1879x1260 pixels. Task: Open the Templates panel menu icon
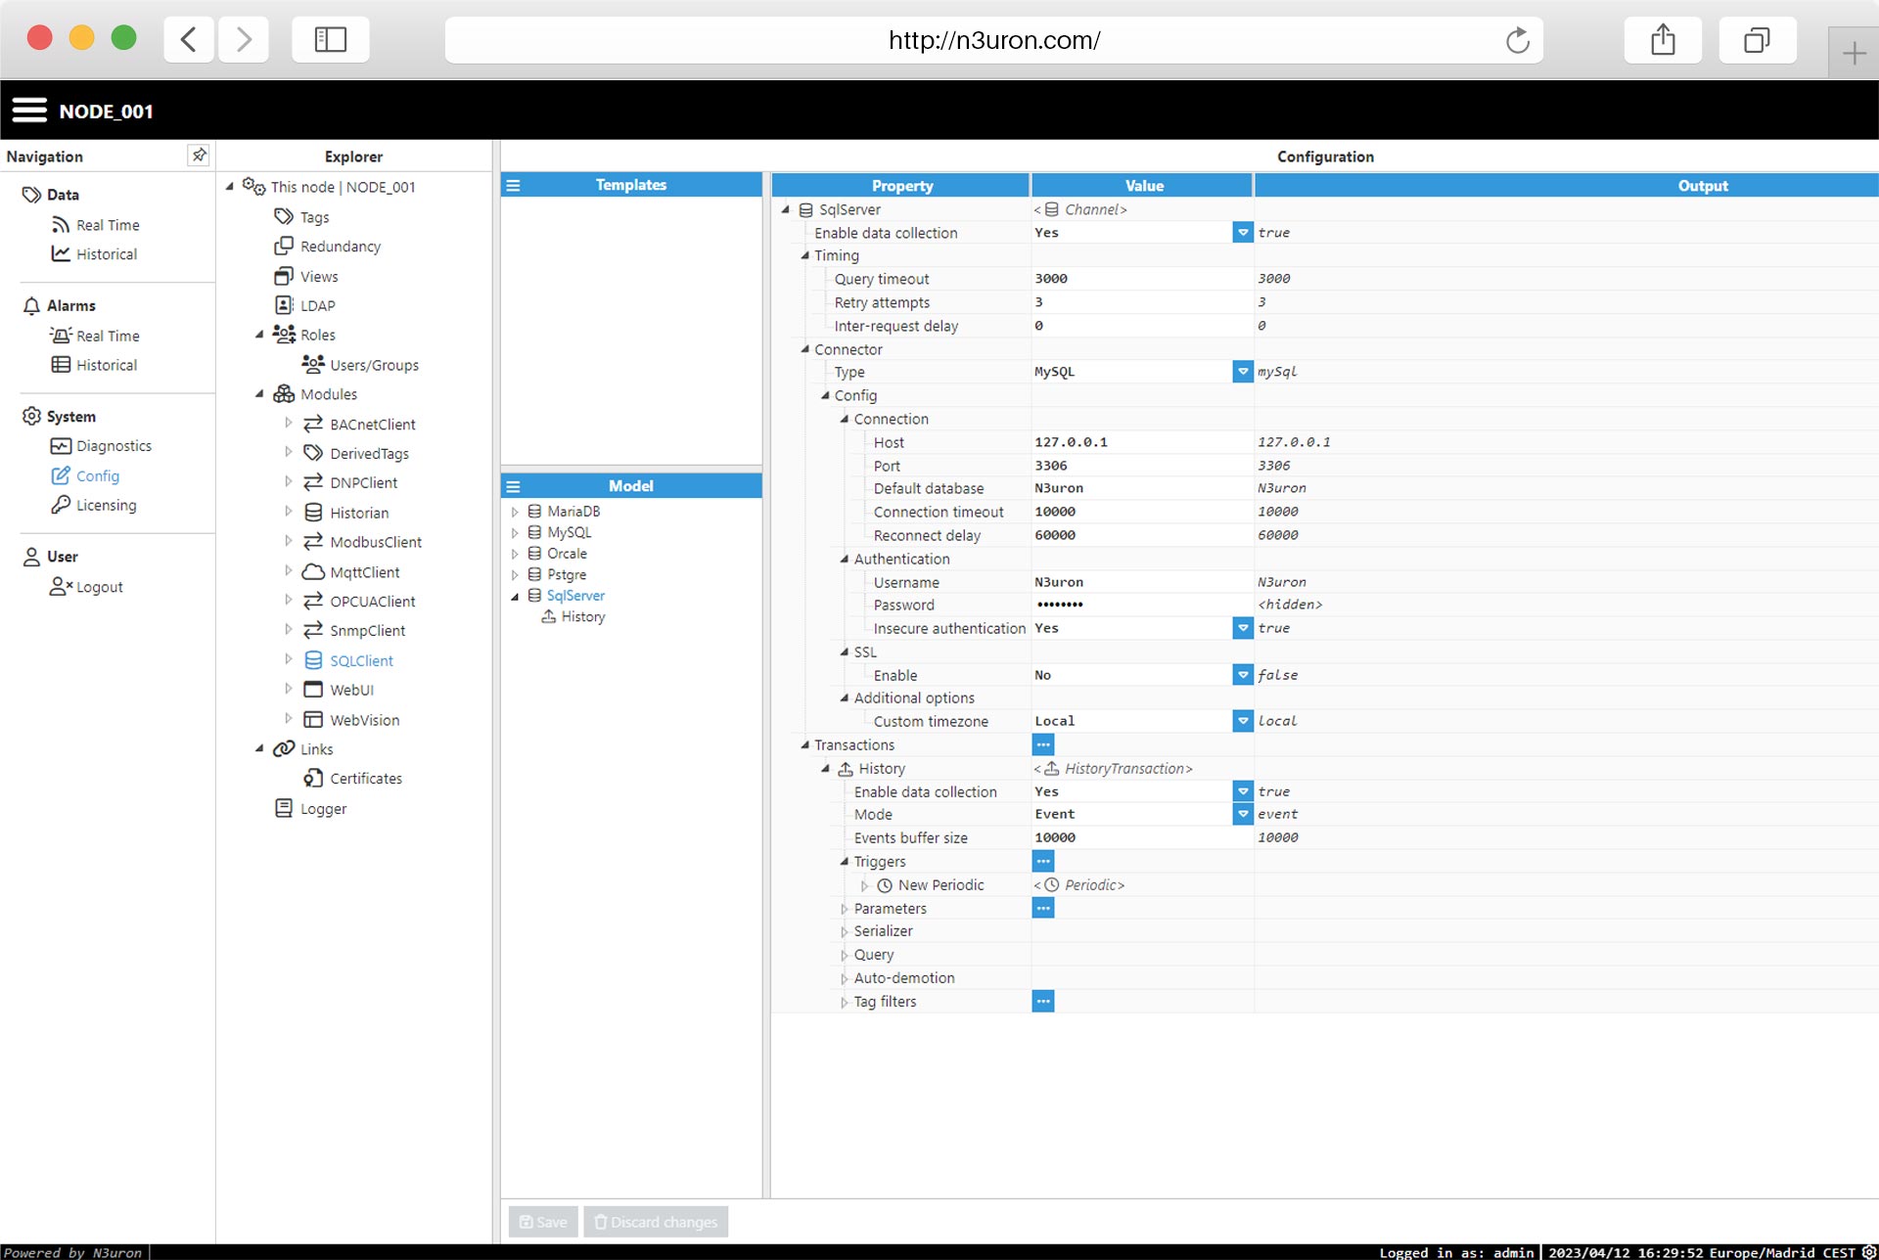coord(513,185)
